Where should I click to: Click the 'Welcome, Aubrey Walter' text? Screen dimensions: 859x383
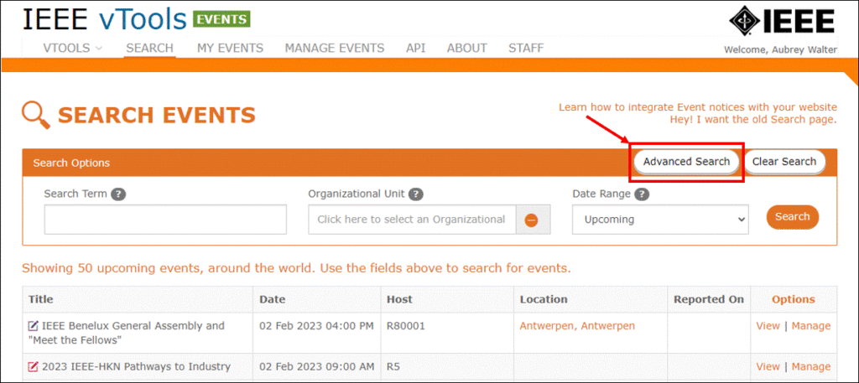tap(780, 49)
